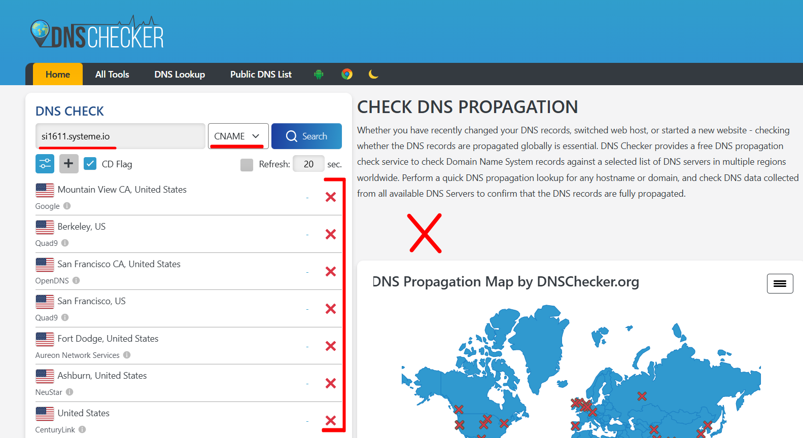Open DNS server filter settings icon
Viewport: 803px width, 438px height.
pos(45,164)
